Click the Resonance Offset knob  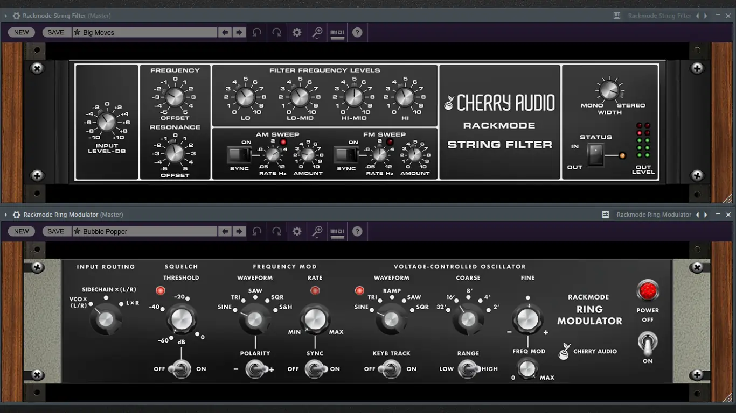tap(175, 153)
